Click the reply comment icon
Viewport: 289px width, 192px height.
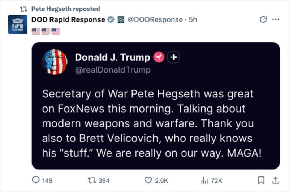click(x=36, y=180)
